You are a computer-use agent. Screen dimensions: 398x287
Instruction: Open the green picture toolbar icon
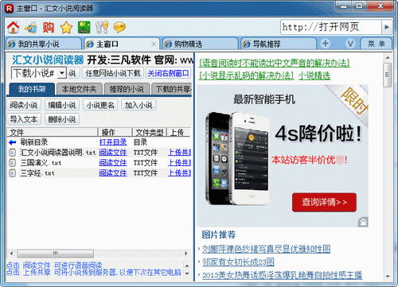[84, 27]
